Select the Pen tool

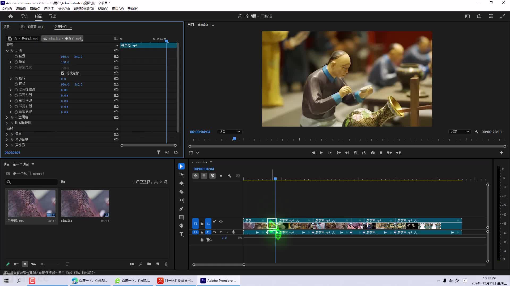tap(181, 209)
